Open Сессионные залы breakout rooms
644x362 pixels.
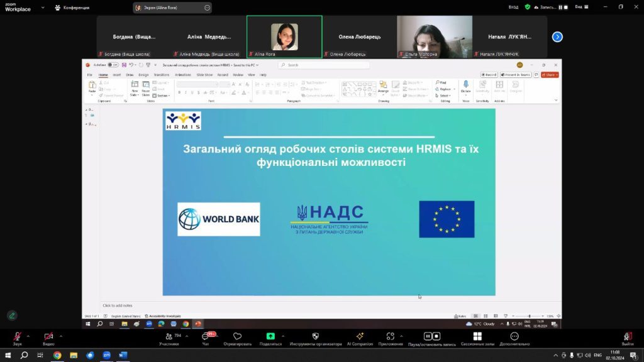pyautogui.click(x=477, y=339)
